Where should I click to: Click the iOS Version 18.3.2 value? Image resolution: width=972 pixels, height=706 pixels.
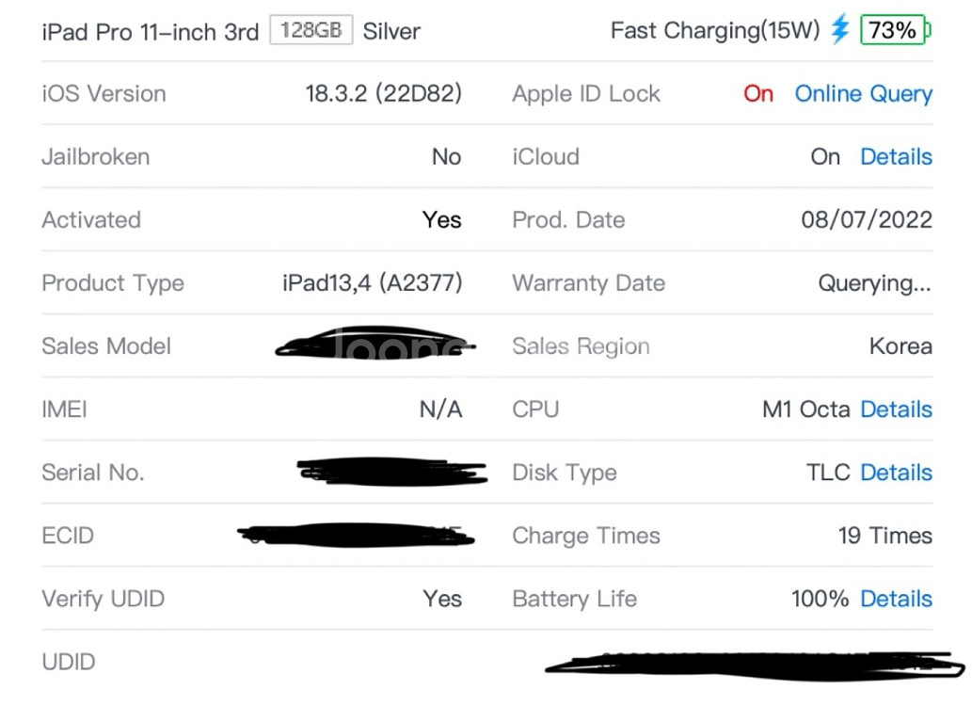tap(384, 94)
